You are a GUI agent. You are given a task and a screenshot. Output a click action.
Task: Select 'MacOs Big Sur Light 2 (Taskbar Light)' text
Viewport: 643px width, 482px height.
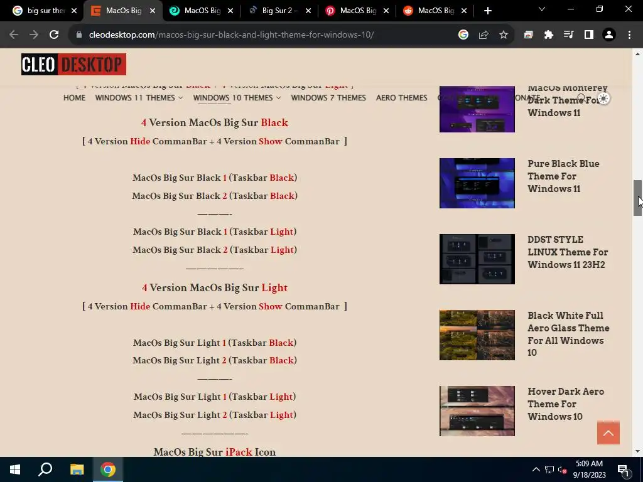(x=215, y=415)
